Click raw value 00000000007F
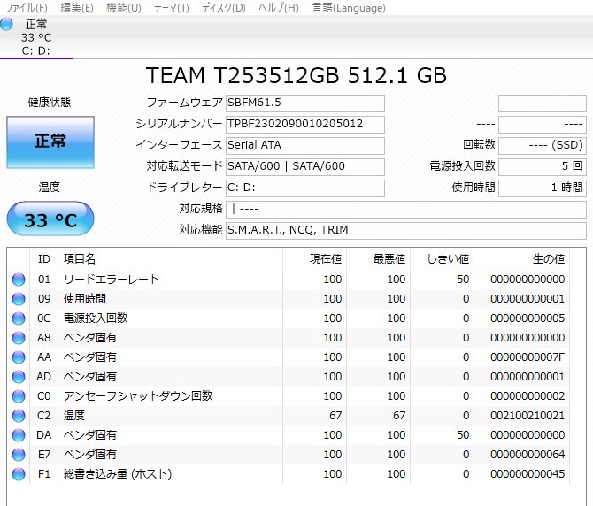Screen dimensions: 593x506 [x=528, y=357]
